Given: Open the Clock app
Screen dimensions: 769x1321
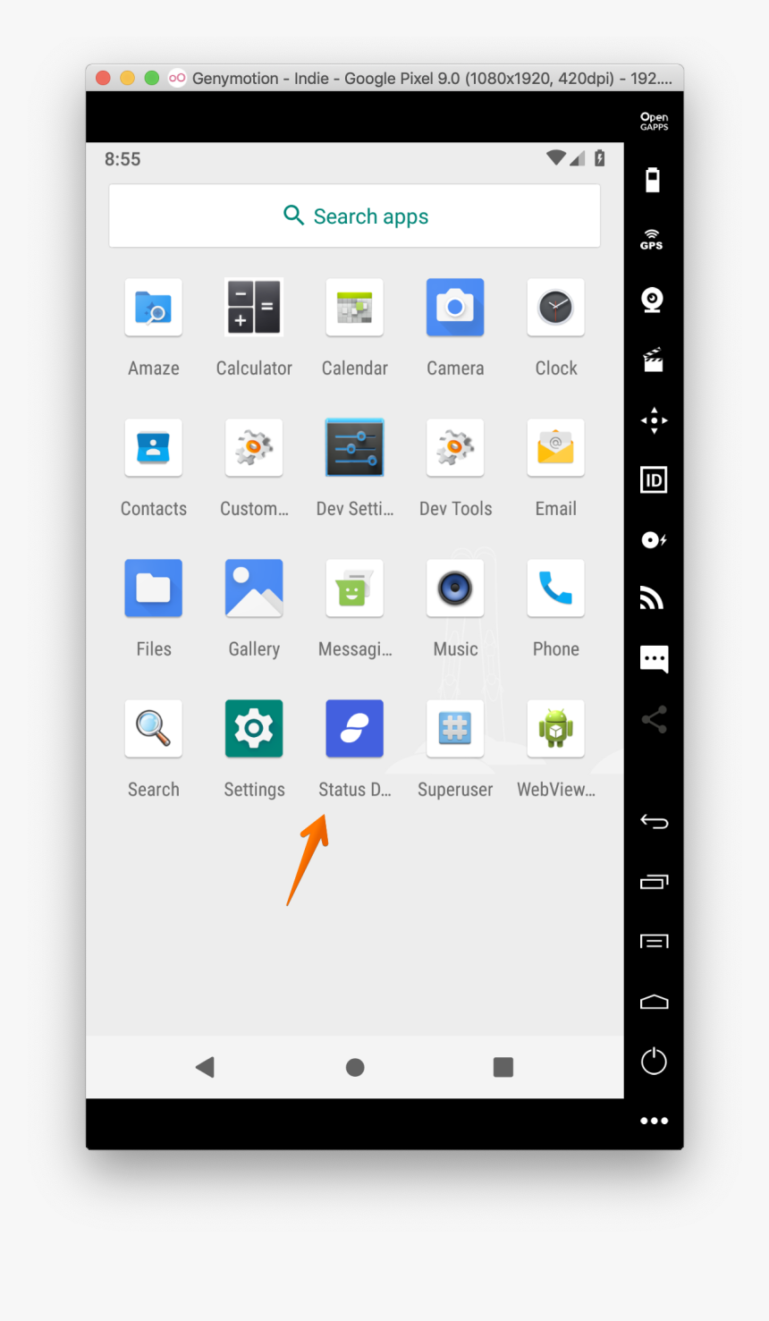Looking at the screenshot, I should [556, 308].
